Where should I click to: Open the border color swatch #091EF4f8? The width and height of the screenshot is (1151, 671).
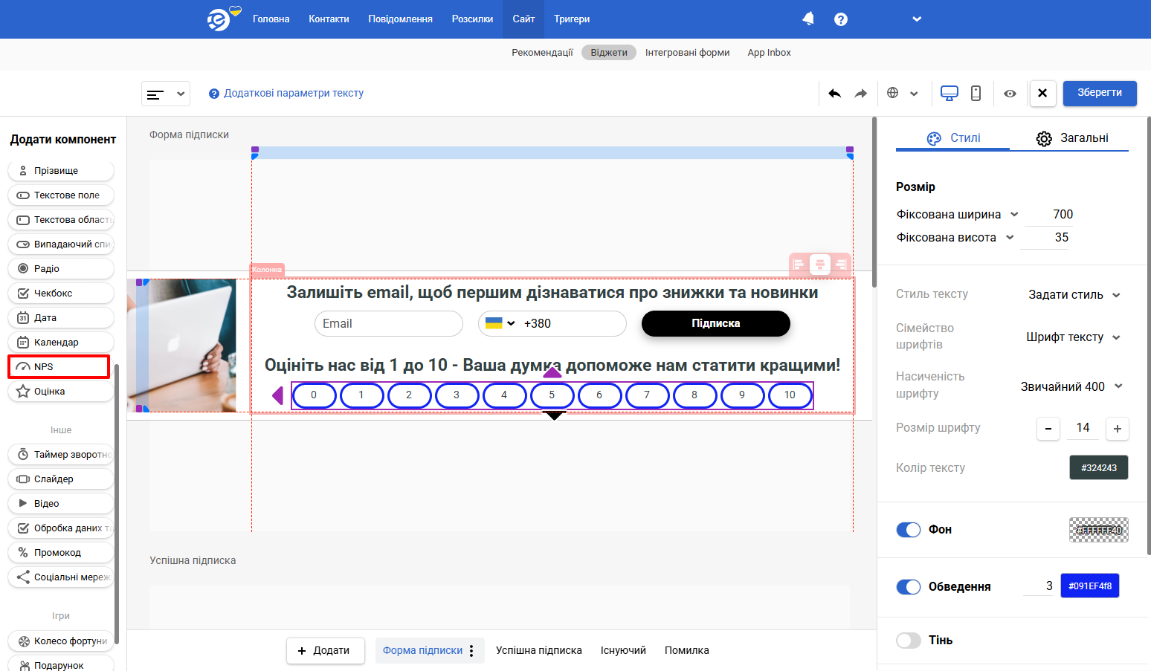point(1090,586)
